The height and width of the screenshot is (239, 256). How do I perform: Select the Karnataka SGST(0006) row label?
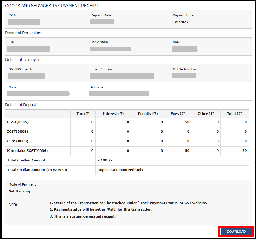[x=27, y=151]
